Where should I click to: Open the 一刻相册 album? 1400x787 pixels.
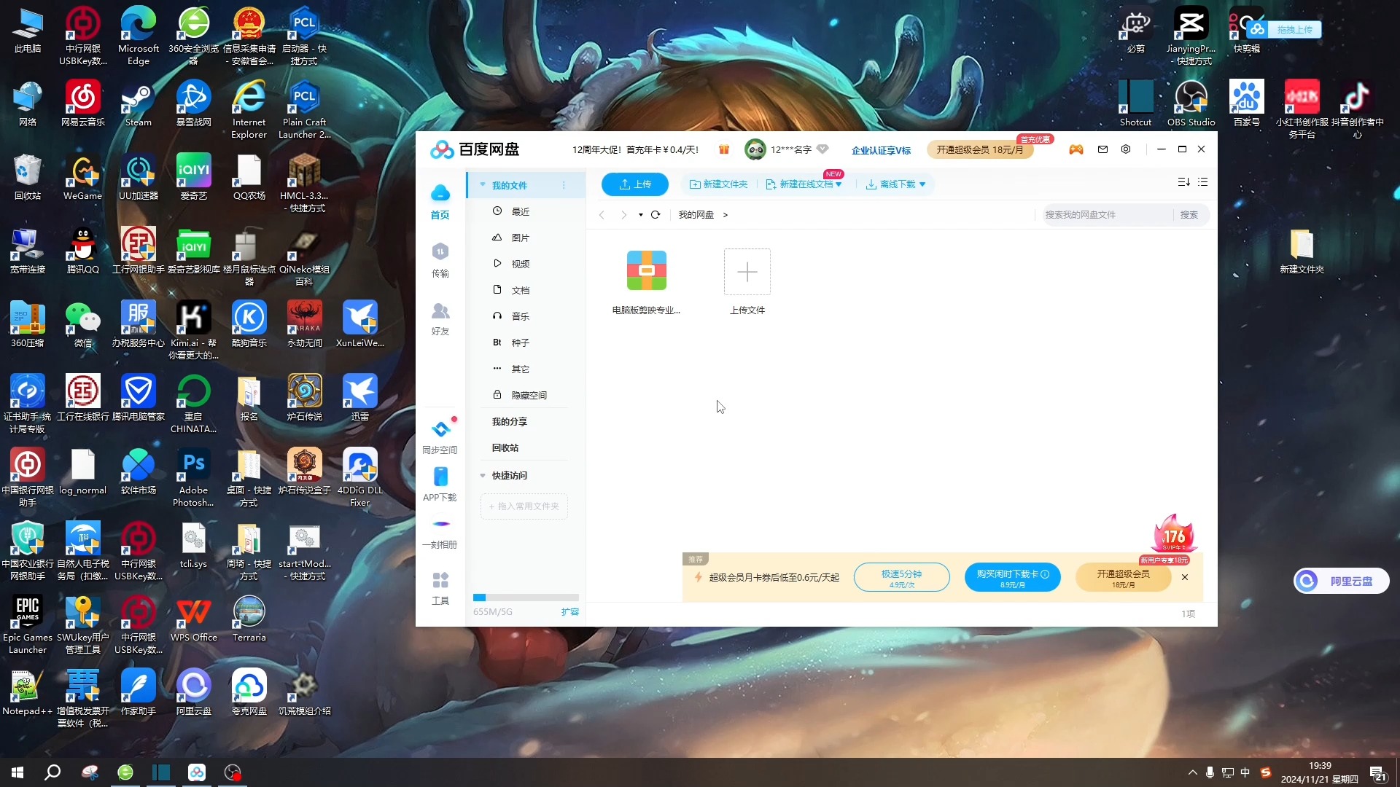(x=440, y=533)
